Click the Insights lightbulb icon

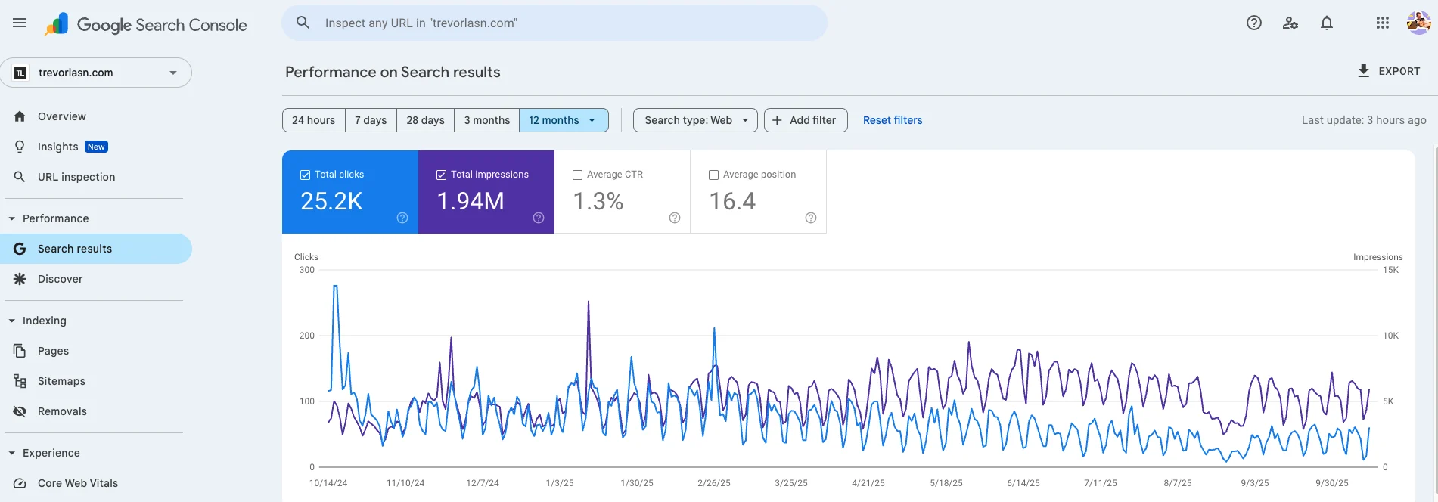tap(20, 147)
